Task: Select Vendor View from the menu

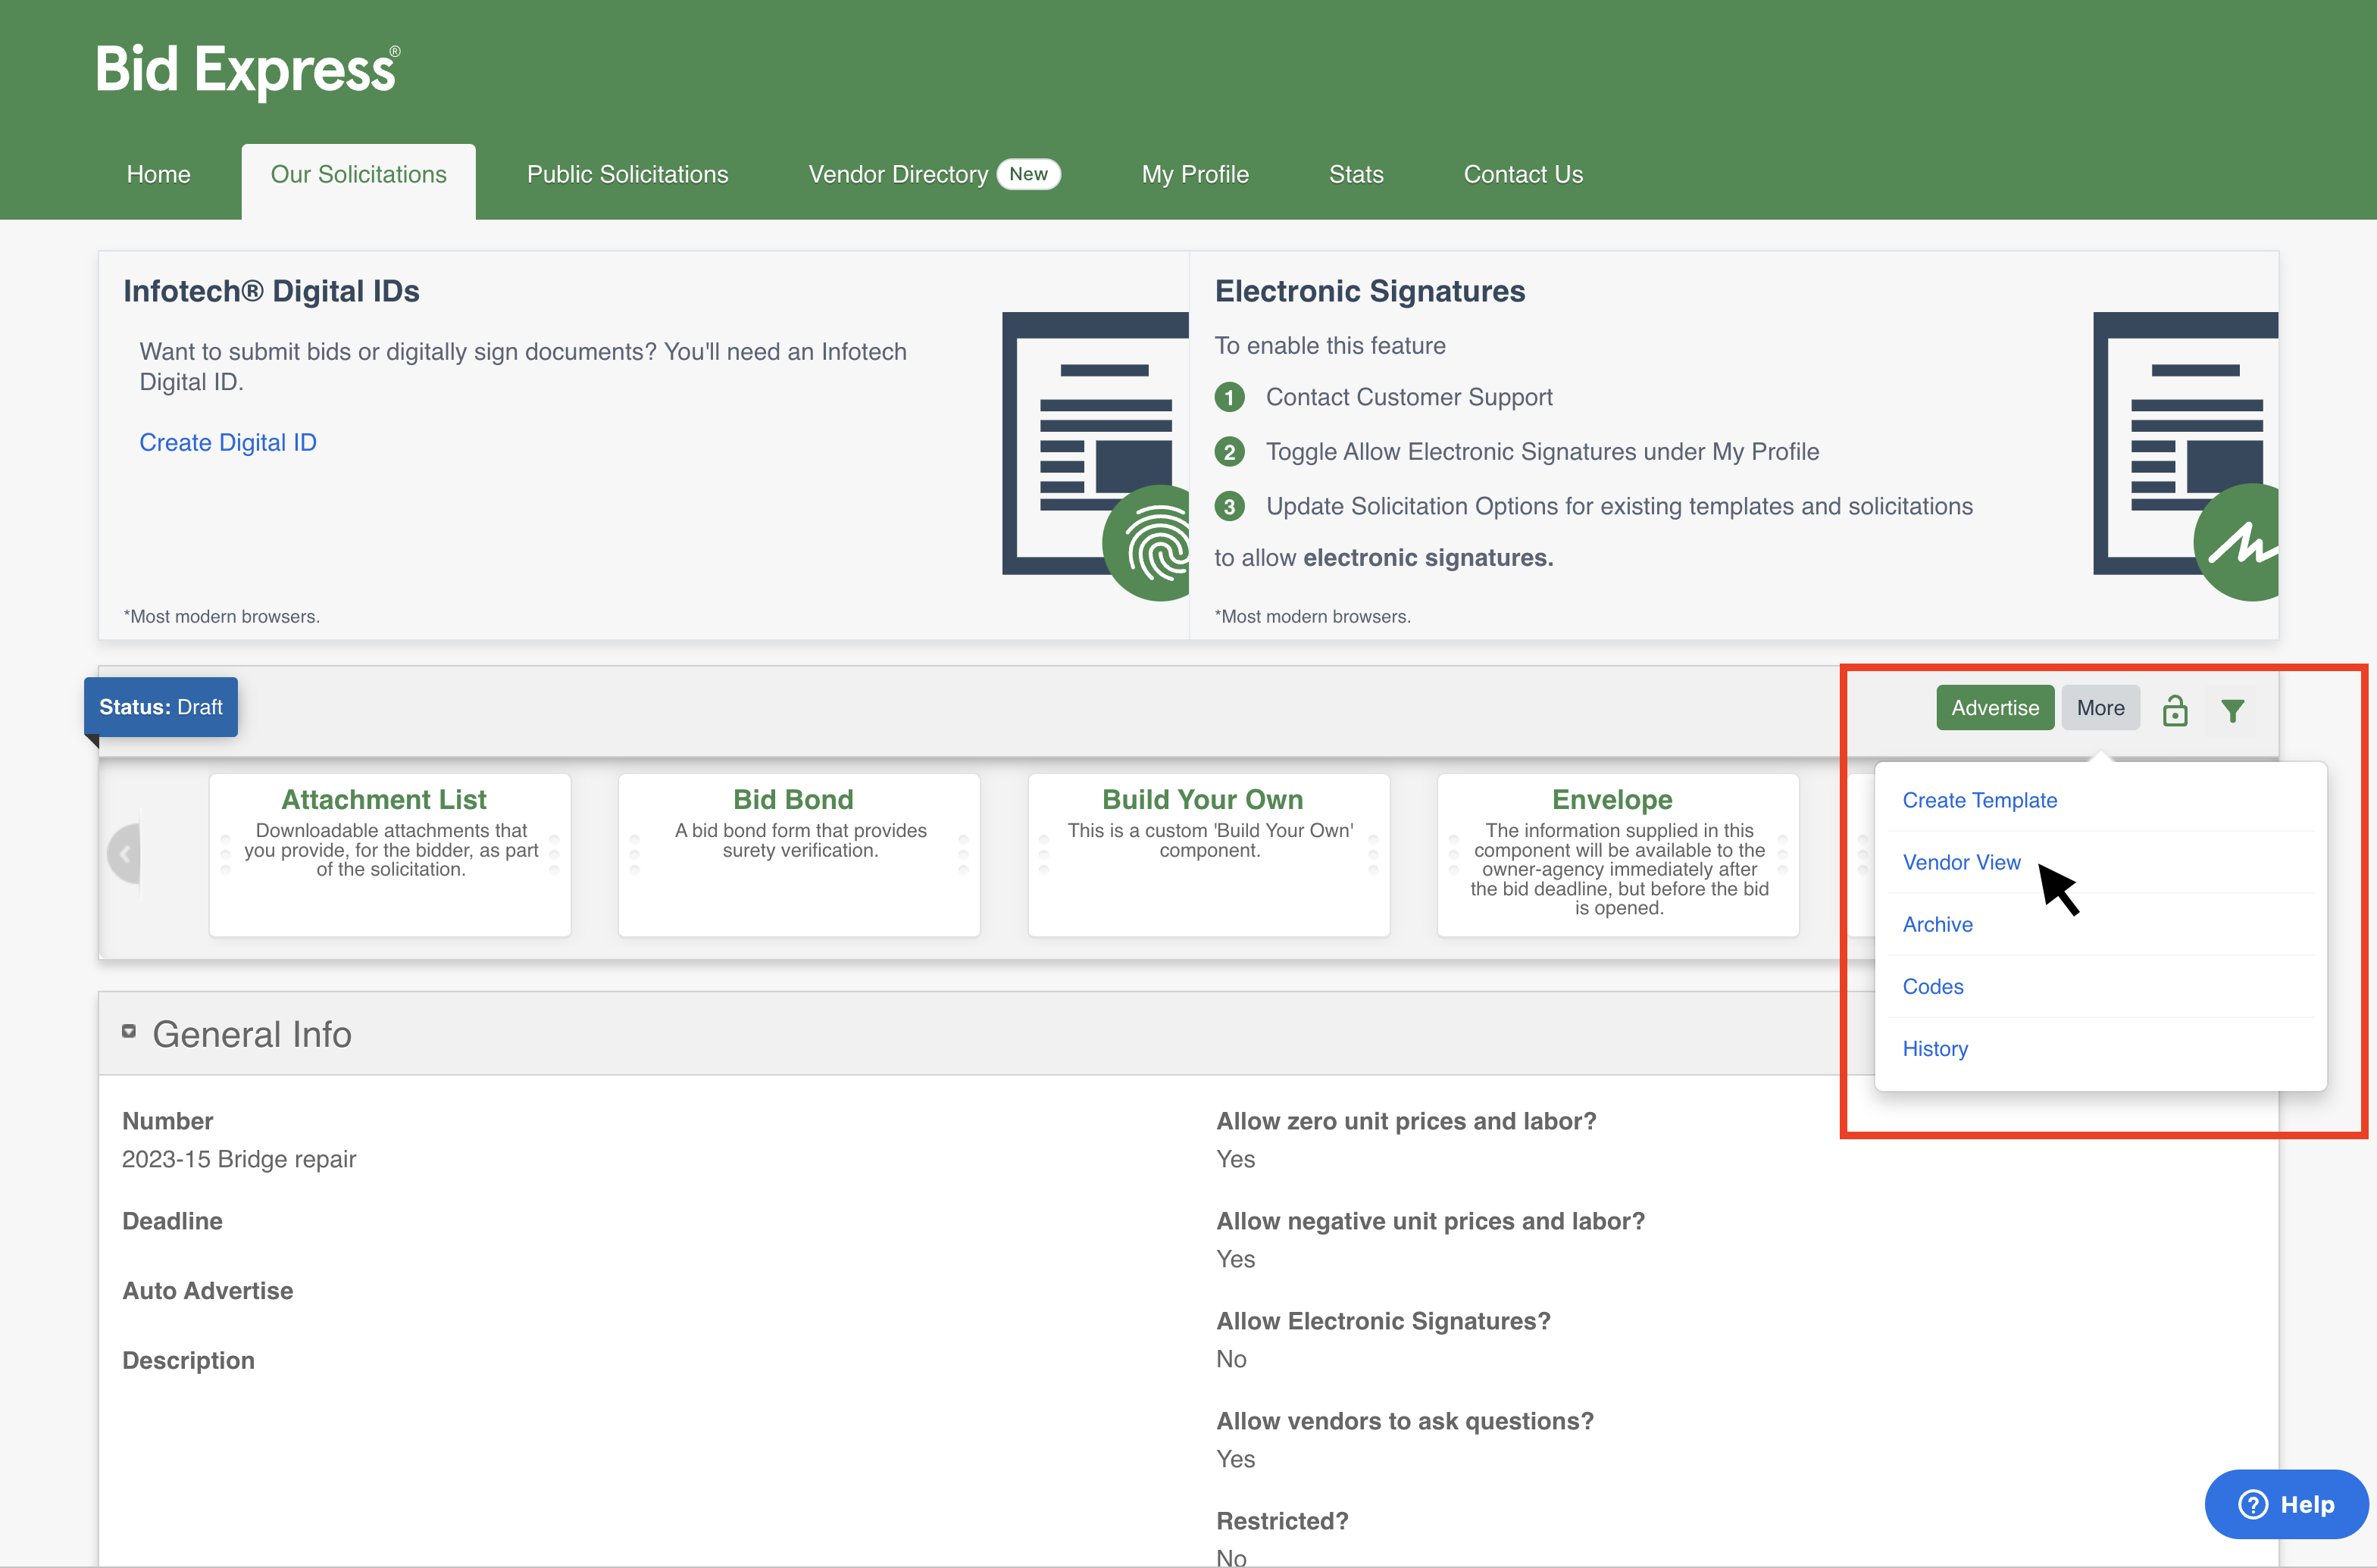Action: [1961, 862]
